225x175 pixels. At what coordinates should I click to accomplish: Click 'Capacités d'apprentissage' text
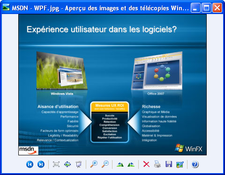(x=60, y=112)
